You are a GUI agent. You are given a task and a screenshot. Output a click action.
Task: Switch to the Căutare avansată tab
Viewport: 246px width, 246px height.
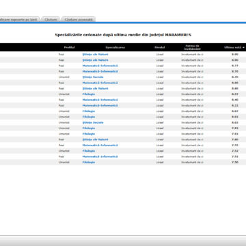(79, 20)
